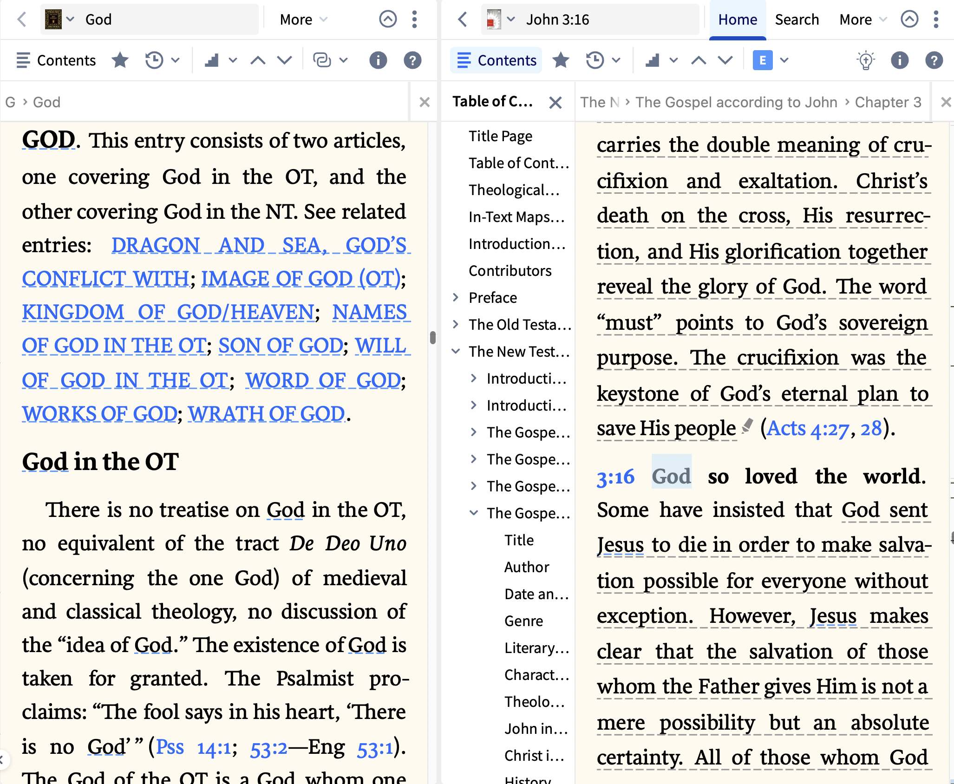Open the More menu in right panel
This screenshot has height=784, width=954.
[x=863, y=20]
